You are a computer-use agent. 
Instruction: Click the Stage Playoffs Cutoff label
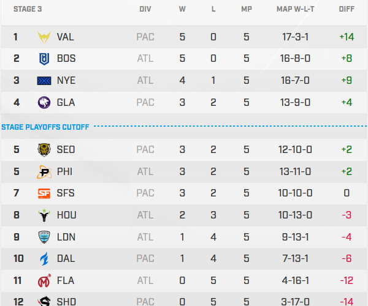(45, 127)
